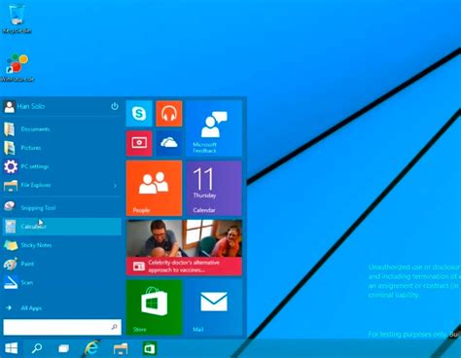Viewport: 461px width, 358px height.
Task: Open the news tile about celebrity doctor
Action: [x=184, y=248]
